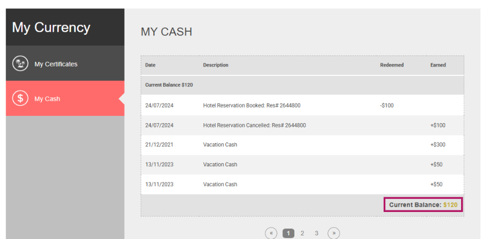The image size is (486, 239).
Task: Click the dollar sign cash icon
Action: (x=20, y=99)
